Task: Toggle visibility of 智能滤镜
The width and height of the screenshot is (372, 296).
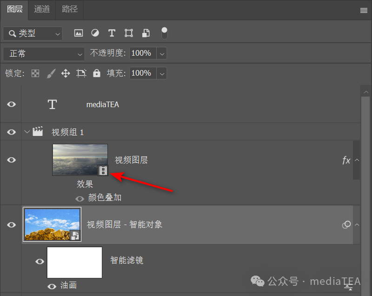Action: point(40,261)
